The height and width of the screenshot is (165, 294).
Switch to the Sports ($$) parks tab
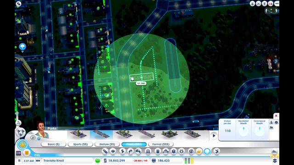pyautogui.click(x=80, y=144)
